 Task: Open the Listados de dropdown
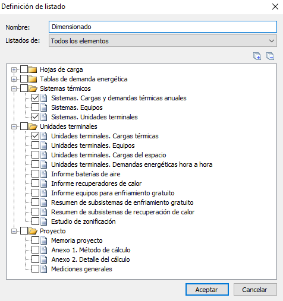pos(163,41)
